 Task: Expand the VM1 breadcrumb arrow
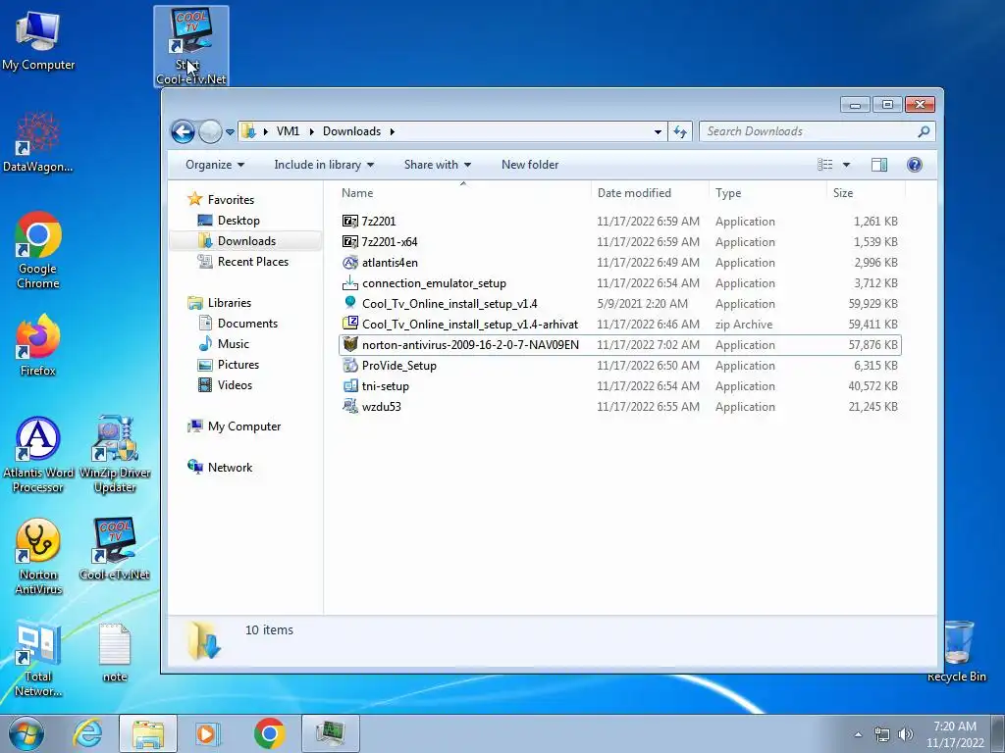tap(311, 132)
